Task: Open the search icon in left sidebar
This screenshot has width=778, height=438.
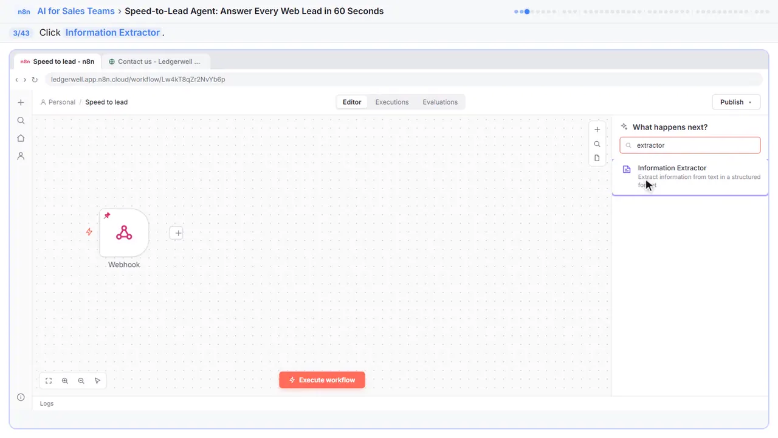Action: pos(21,120)
